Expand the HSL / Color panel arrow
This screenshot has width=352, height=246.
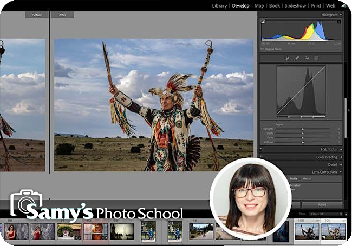(x=341, y=149)
